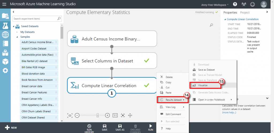Collapse the Samples tree node
This screenshot has width=274, height=133.
tap(17, 37)
